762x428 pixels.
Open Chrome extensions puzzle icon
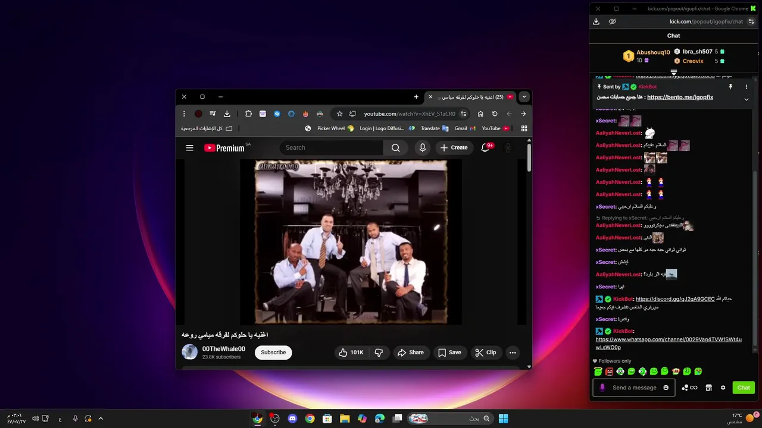[x=248, y=114]
